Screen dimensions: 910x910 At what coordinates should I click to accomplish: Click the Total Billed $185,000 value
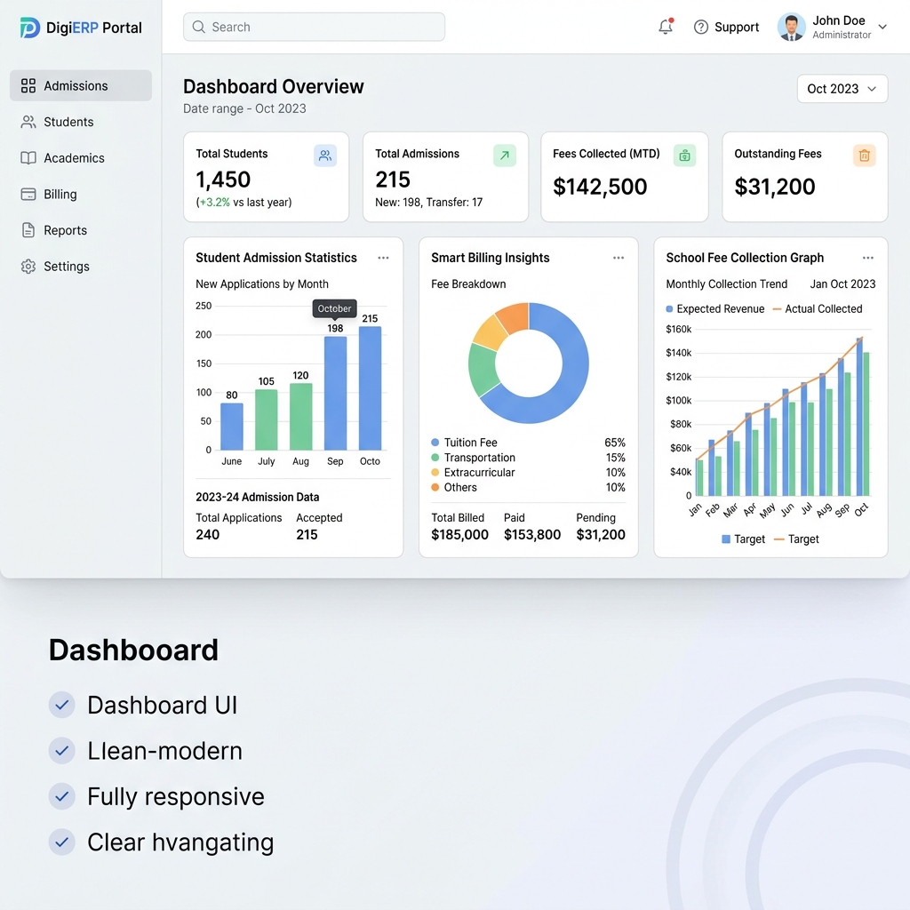click(459, 535)
